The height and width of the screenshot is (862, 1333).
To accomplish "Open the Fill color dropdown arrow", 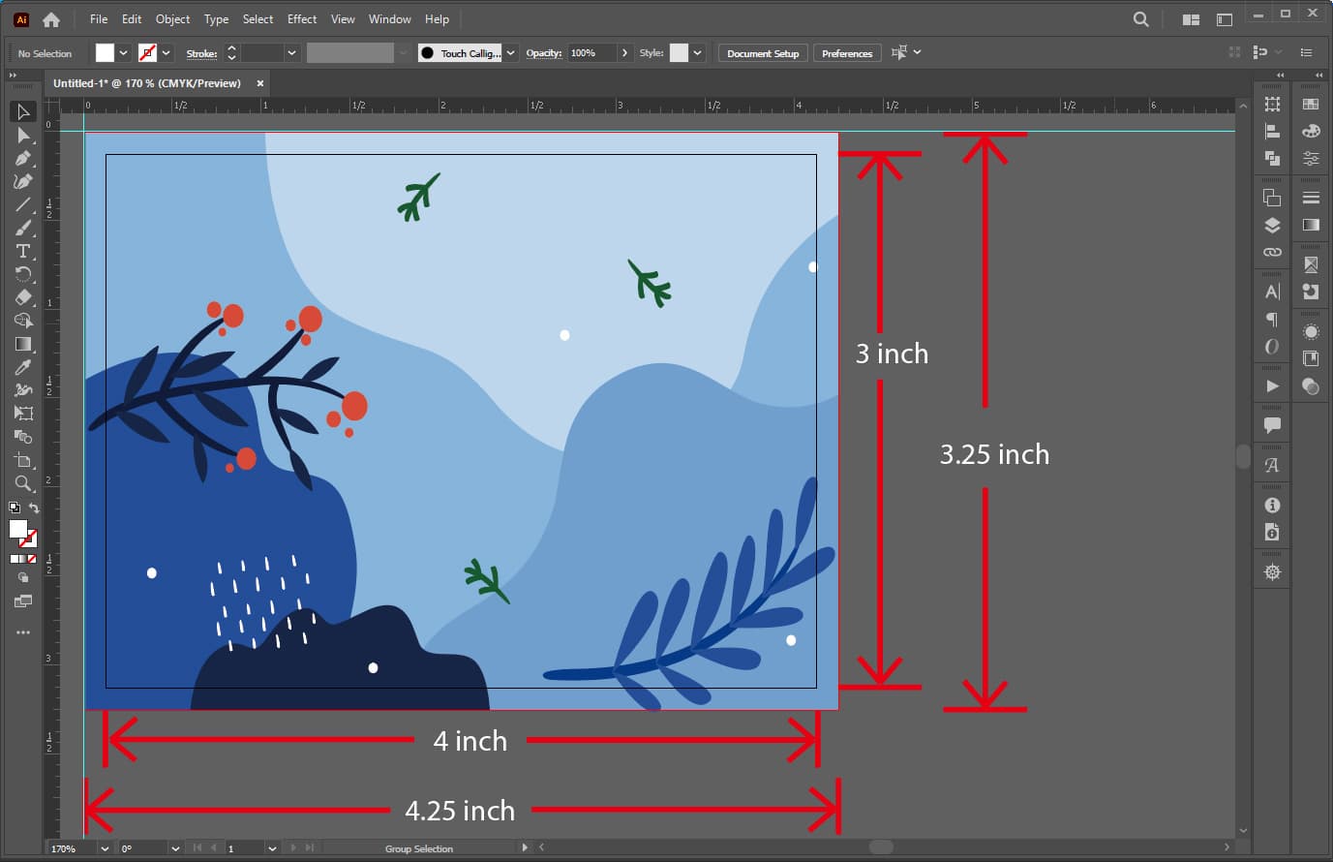I will [x=123, y=53].
